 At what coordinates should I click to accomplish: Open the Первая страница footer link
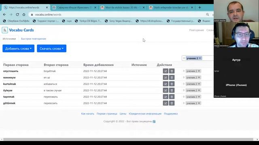pyautogui.click(x=107, y=114)
